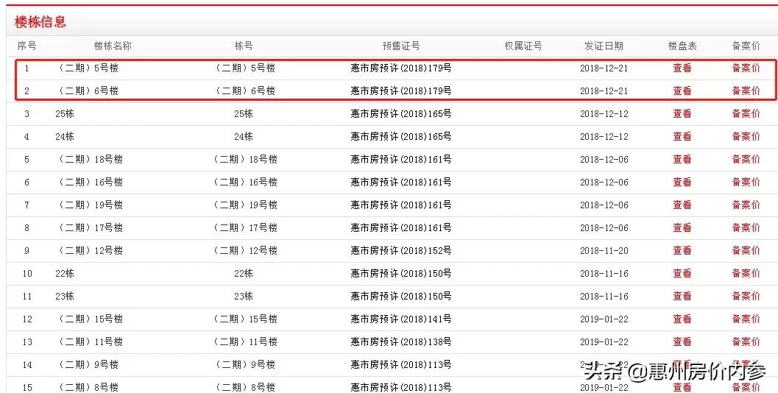This screenshot has height=393, width=778.
Task: Select date 2018-11-20 in (二期)12号楼 row
Action: (604, 250)
